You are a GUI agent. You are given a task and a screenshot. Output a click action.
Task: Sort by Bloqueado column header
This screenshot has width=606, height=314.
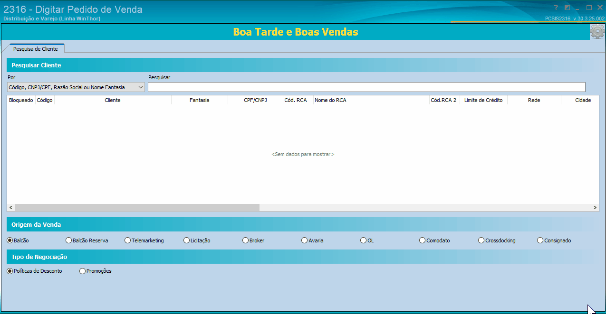click(21, 100)
